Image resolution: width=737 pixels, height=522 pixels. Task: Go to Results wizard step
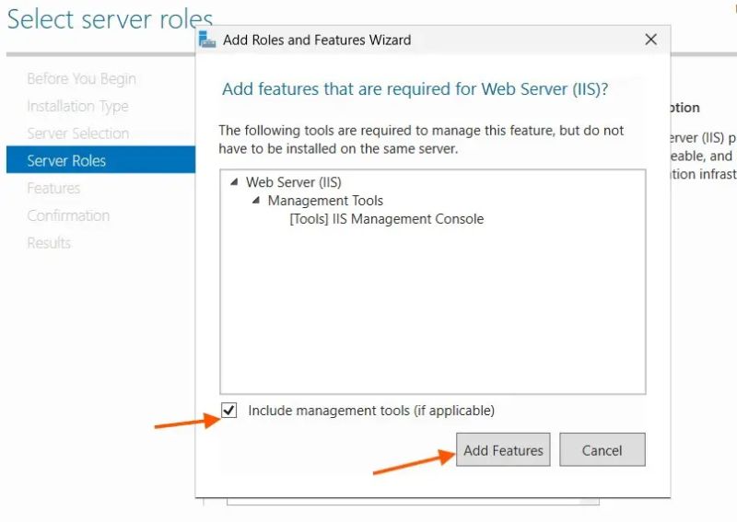click(49, 242)
